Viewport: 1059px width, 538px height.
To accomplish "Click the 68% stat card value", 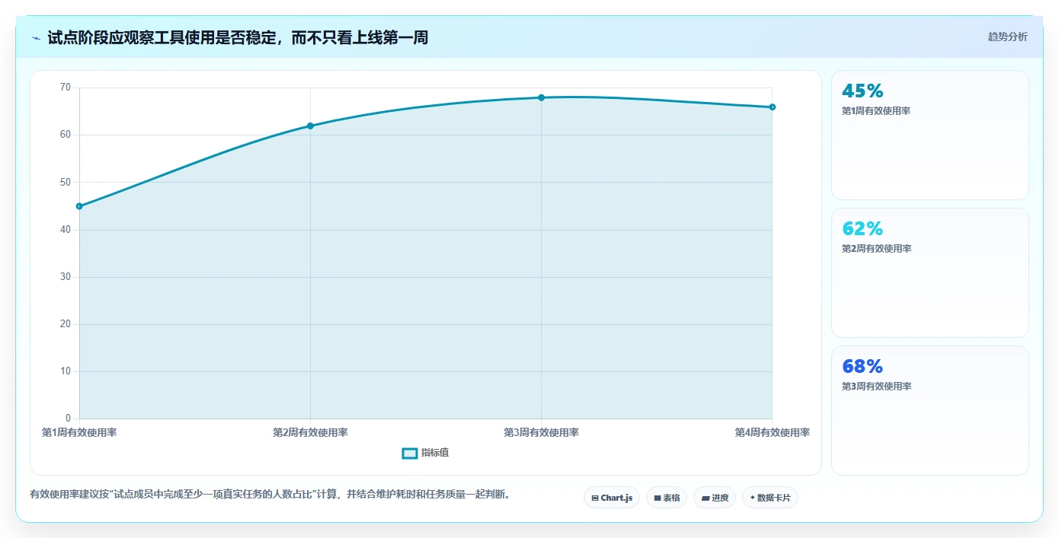I will pyautogui.click(x=862, y=367).
